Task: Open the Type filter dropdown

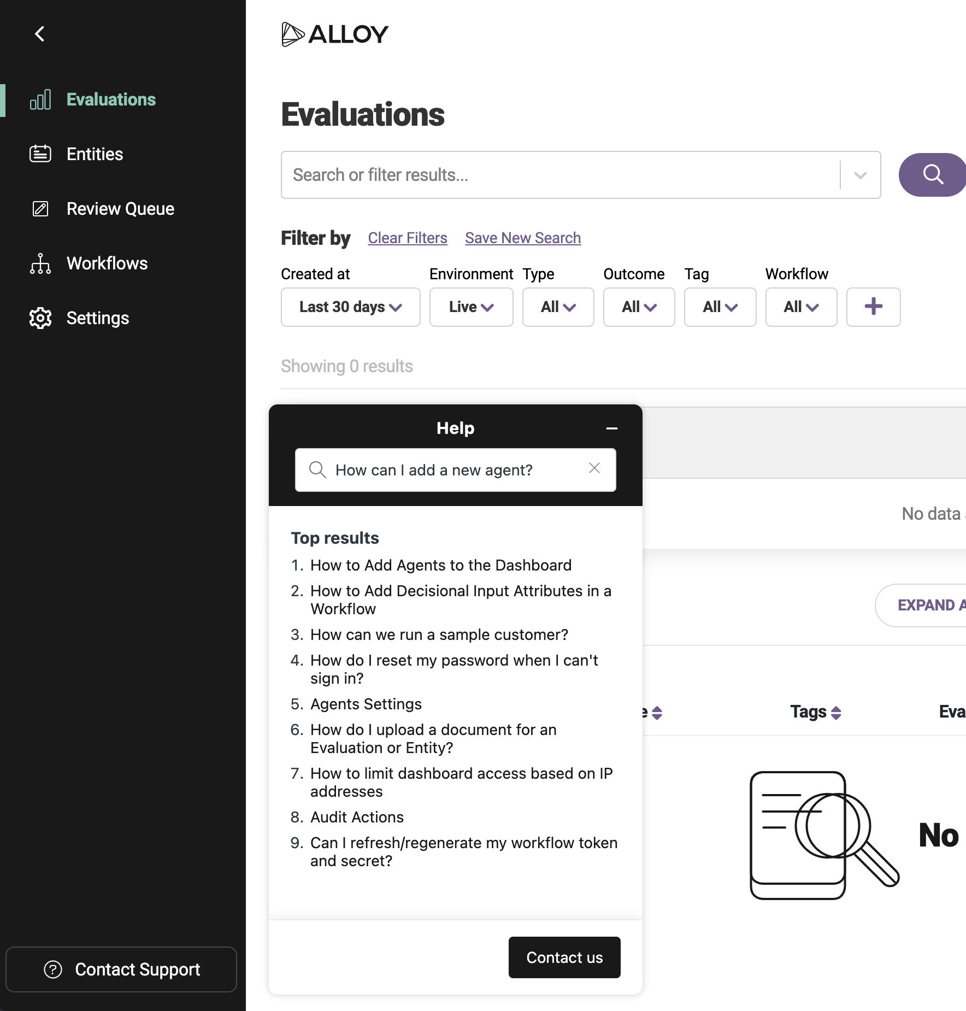Action: coord(558,307)
